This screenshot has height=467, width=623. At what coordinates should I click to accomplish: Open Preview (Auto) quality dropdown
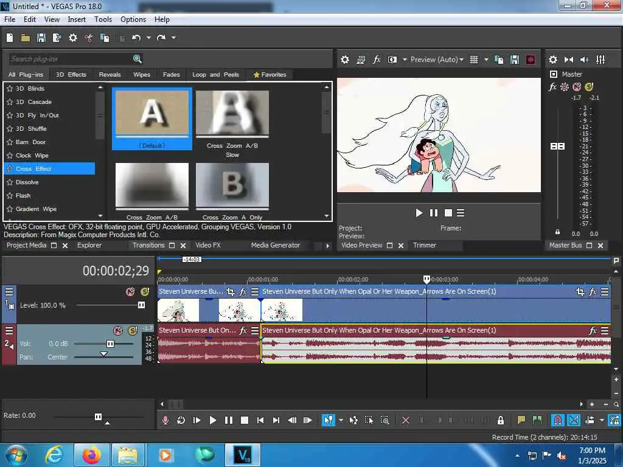[x=437, y=60]
